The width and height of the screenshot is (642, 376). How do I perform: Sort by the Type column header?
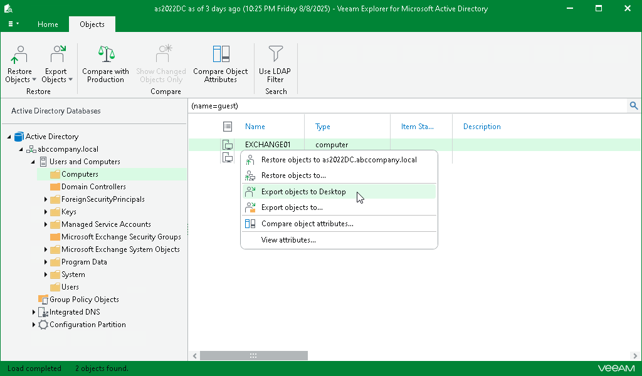[323, 127]
